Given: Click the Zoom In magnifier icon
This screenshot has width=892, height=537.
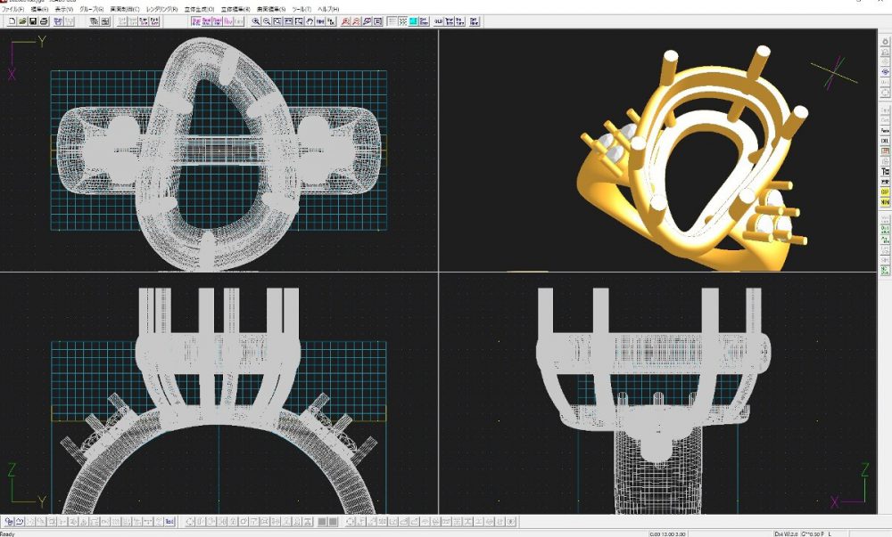Looking at the screenshot, I should click(x=256, y=21).
